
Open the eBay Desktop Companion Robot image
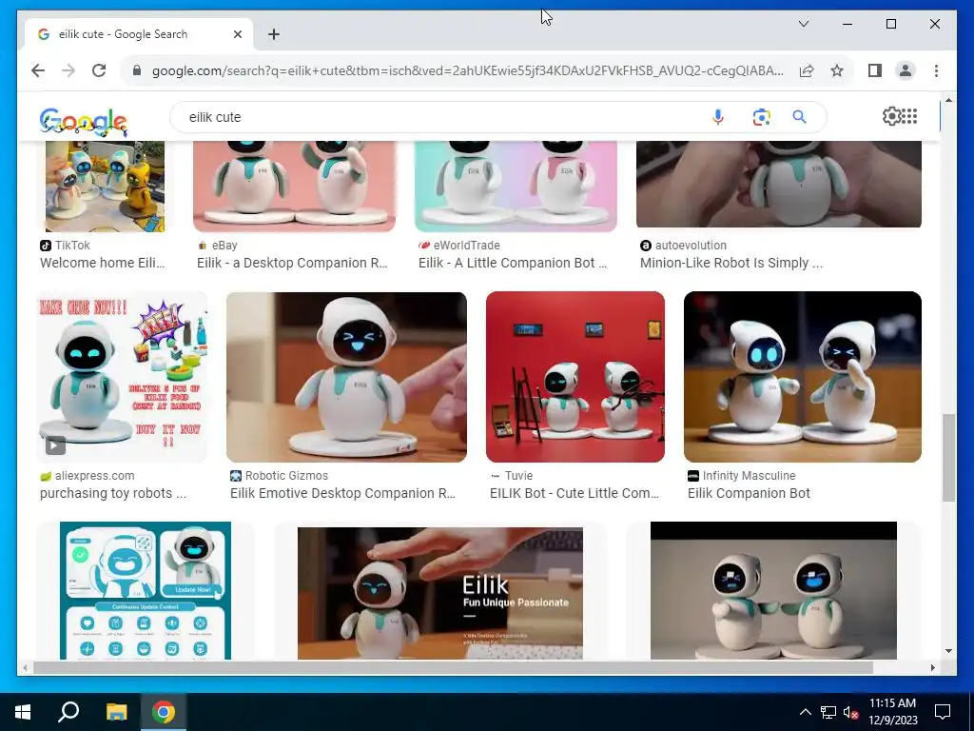click(295, 186)
